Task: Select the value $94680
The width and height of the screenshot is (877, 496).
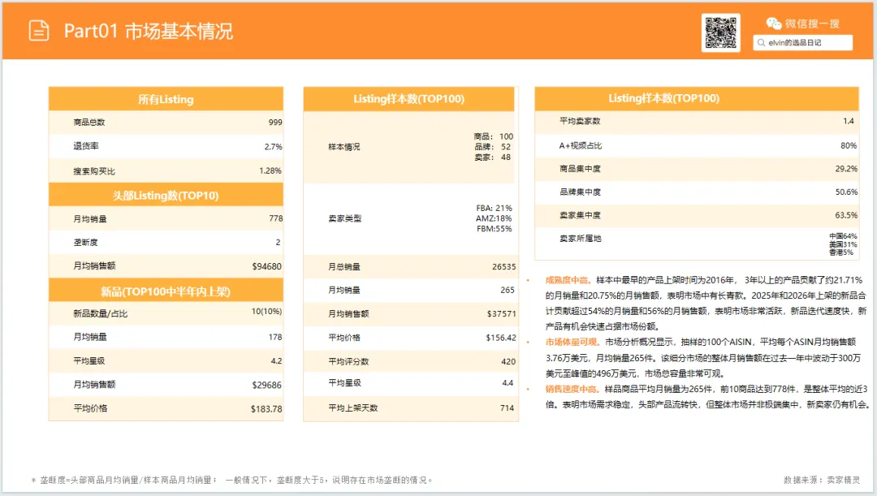Action: pos(267,266)
